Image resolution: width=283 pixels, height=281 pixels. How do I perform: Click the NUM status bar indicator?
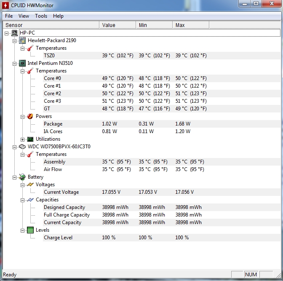tap(251, 275)
